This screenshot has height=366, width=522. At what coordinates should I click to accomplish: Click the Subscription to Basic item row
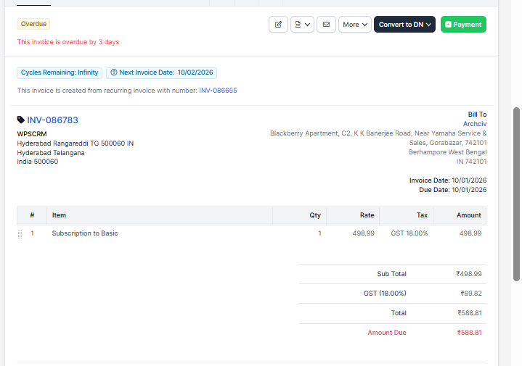tap(85, 233)
